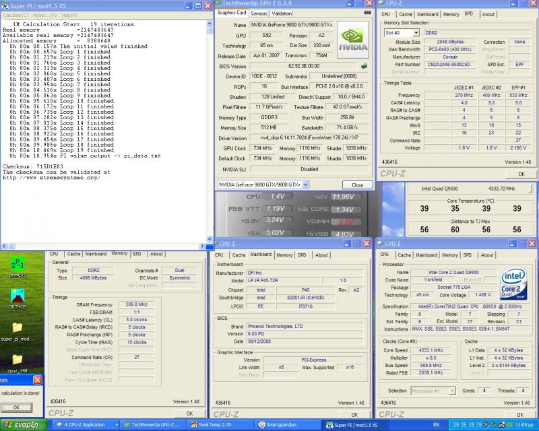Open Mainboard tab in the CPU-Z Memory window
Screen dimensions: 539x431
point(96,254)
